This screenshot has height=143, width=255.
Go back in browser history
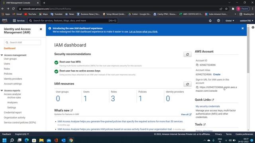pos(3,9)
